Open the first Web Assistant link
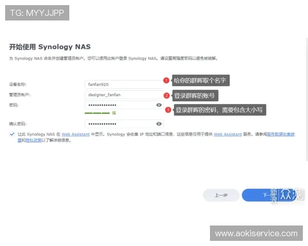The height and width of the screenshot is (246, 308). coord(75,134)
